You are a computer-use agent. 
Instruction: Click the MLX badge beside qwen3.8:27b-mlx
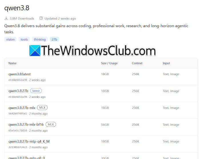(42, 108)
